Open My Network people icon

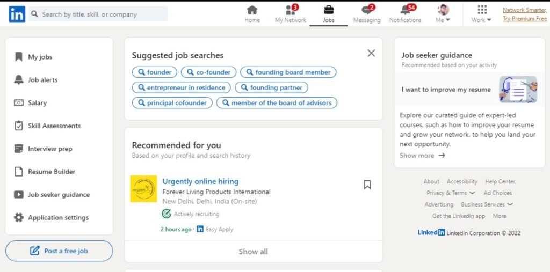(x=291, y=10)
